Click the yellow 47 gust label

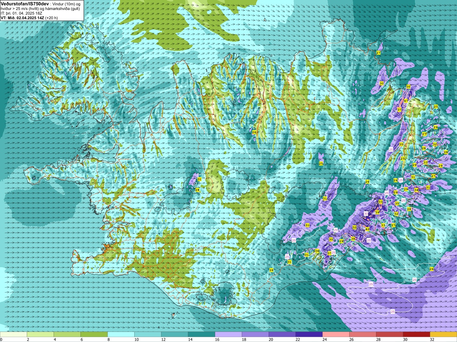pyautogui.click(x=406, y=101)
